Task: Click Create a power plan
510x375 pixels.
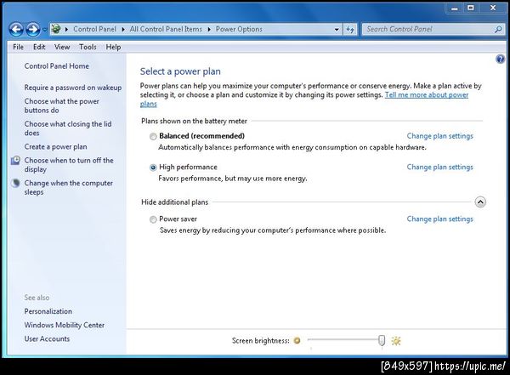Action: (x=55, y=147)
